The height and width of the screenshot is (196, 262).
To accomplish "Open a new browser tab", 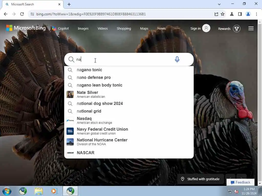I will pyautogui.click(x=69, y=4).
